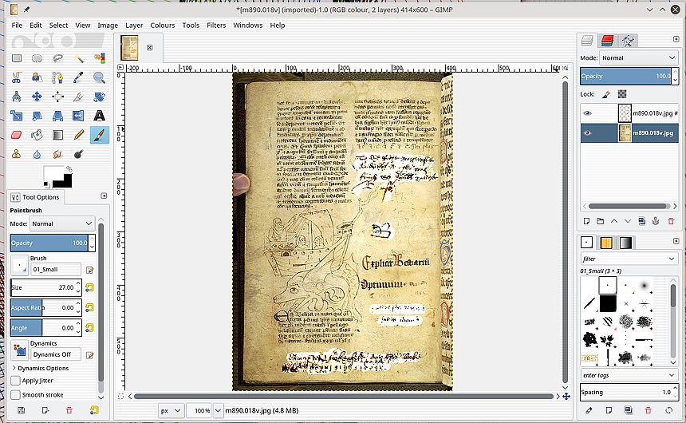The width and height of the screenshot is (686, 423).
Task: Select the Select by Colour tool
Action: (x=100, y=58)
